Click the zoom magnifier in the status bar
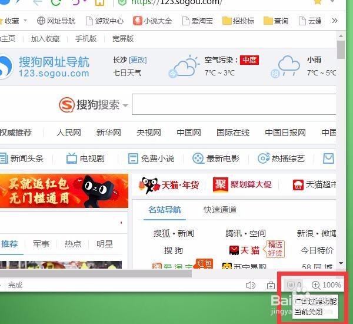 point(316,285)
